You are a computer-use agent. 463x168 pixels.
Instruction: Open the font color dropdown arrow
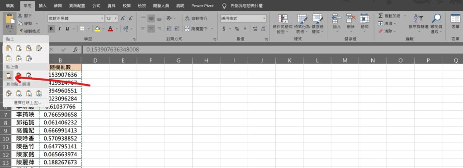[x=116, y=29]
